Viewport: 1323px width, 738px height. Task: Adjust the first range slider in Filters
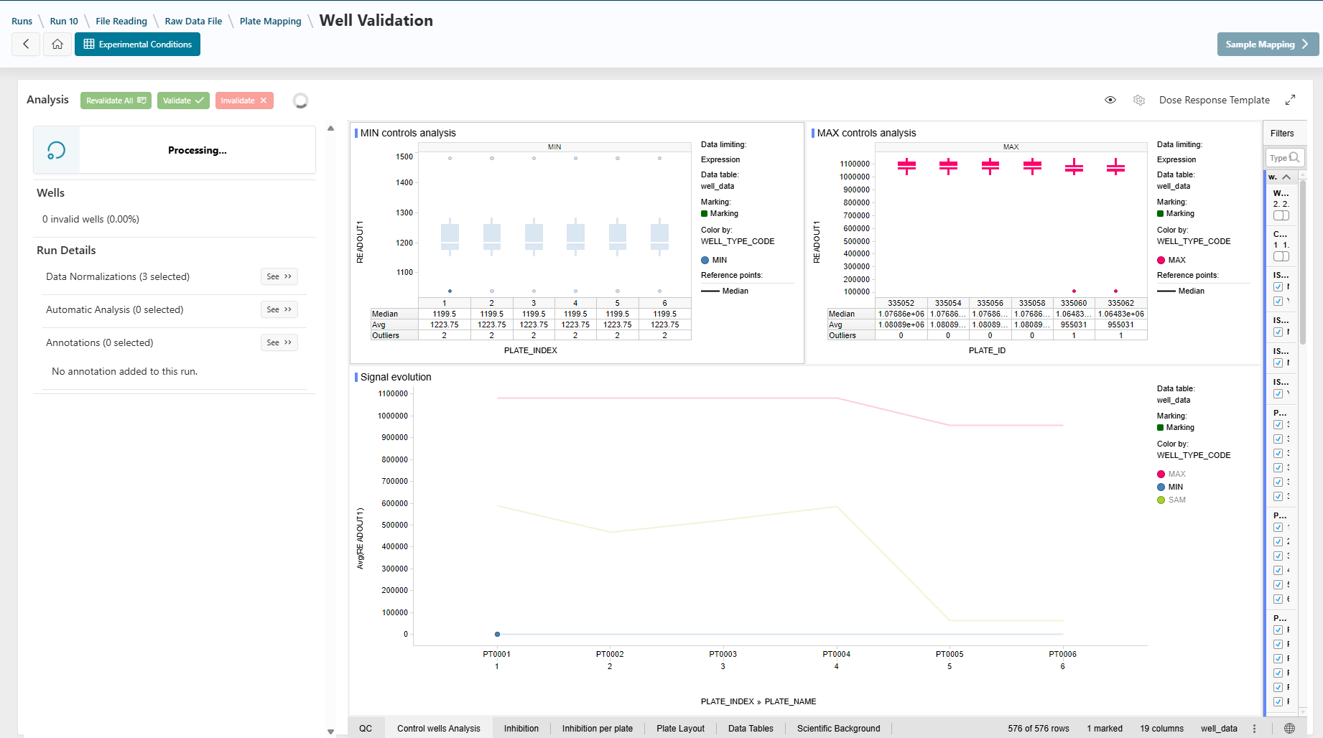(x=1281, y=215)
